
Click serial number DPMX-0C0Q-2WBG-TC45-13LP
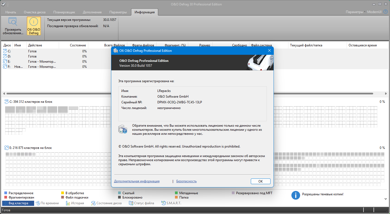pyautogui.click(x=180, y=102)
